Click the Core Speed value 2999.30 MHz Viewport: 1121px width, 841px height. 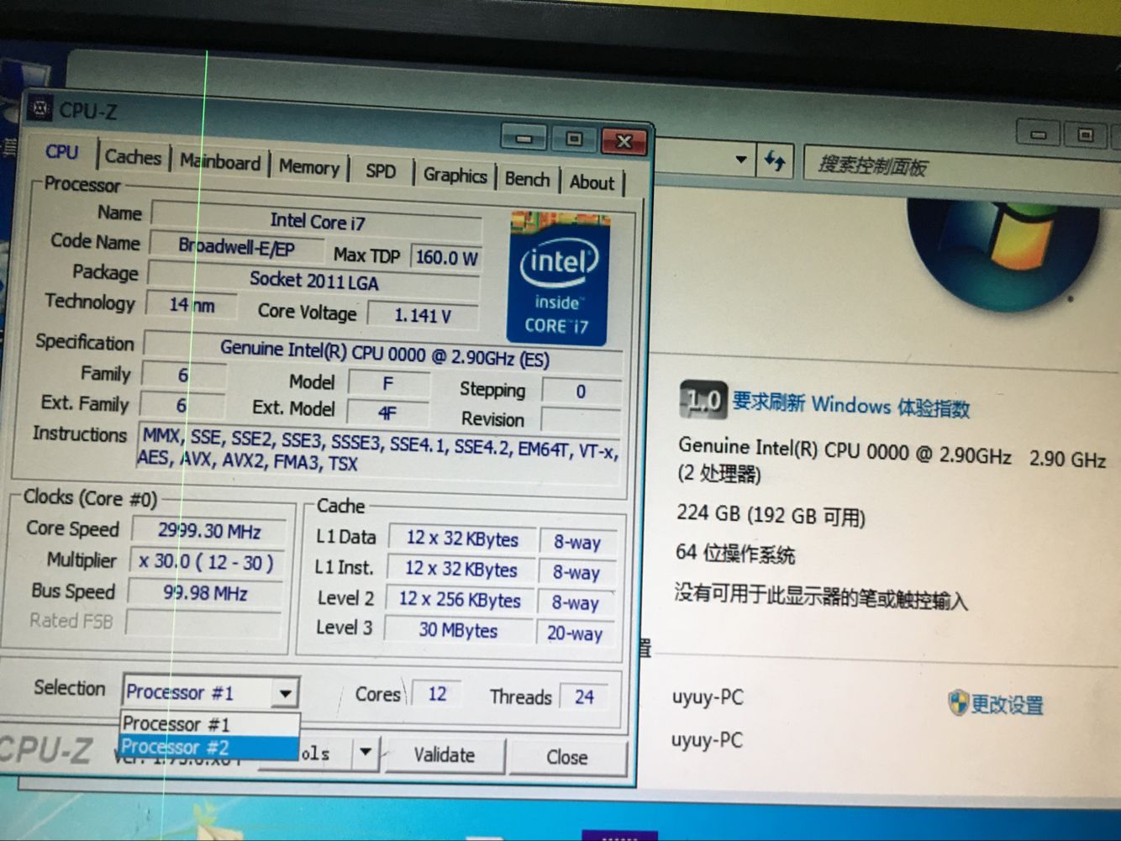209,531
